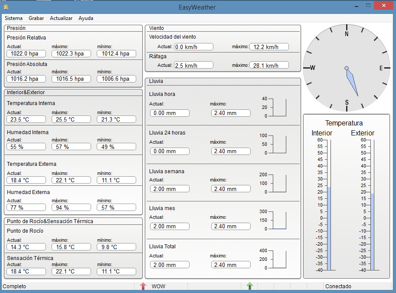The height and width of the screenshot is (293, 396).
Task: Click the Punto de Rocío actual field
Action: click(26, 247)
